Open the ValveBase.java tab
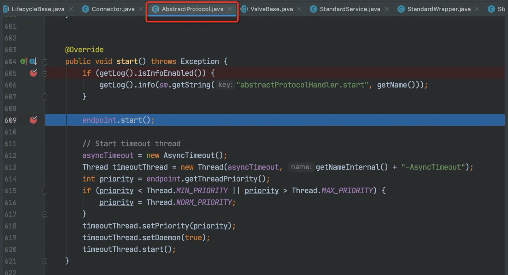 (271, 9)
